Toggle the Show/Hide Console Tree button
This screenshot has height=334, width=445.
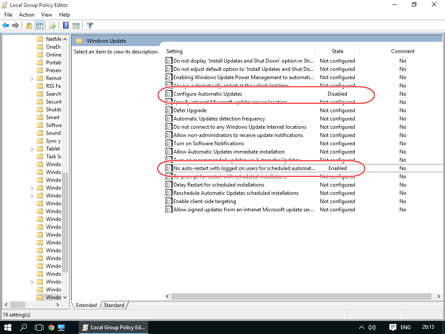tap(39, 26)
